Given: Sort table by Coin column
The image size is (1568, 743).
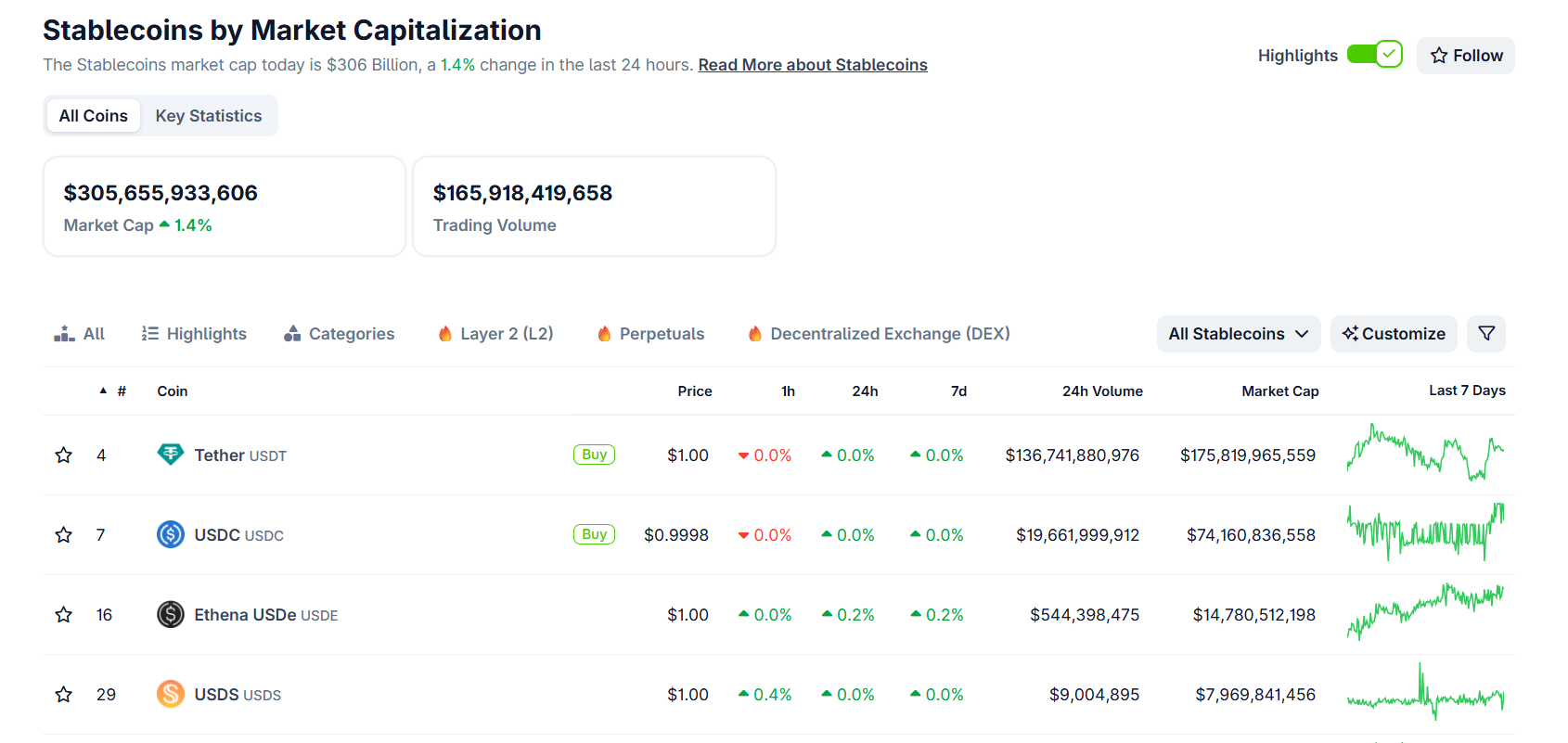Looking at the screenshot, I should [x=173, y=391].
